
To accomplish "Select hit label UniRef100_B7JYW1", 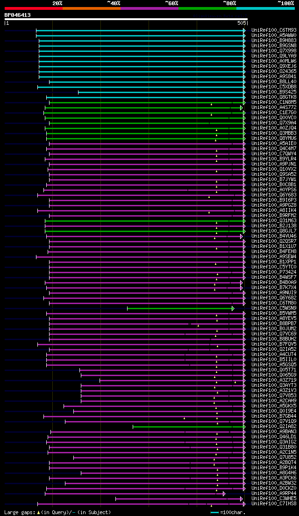I will 274,180.
